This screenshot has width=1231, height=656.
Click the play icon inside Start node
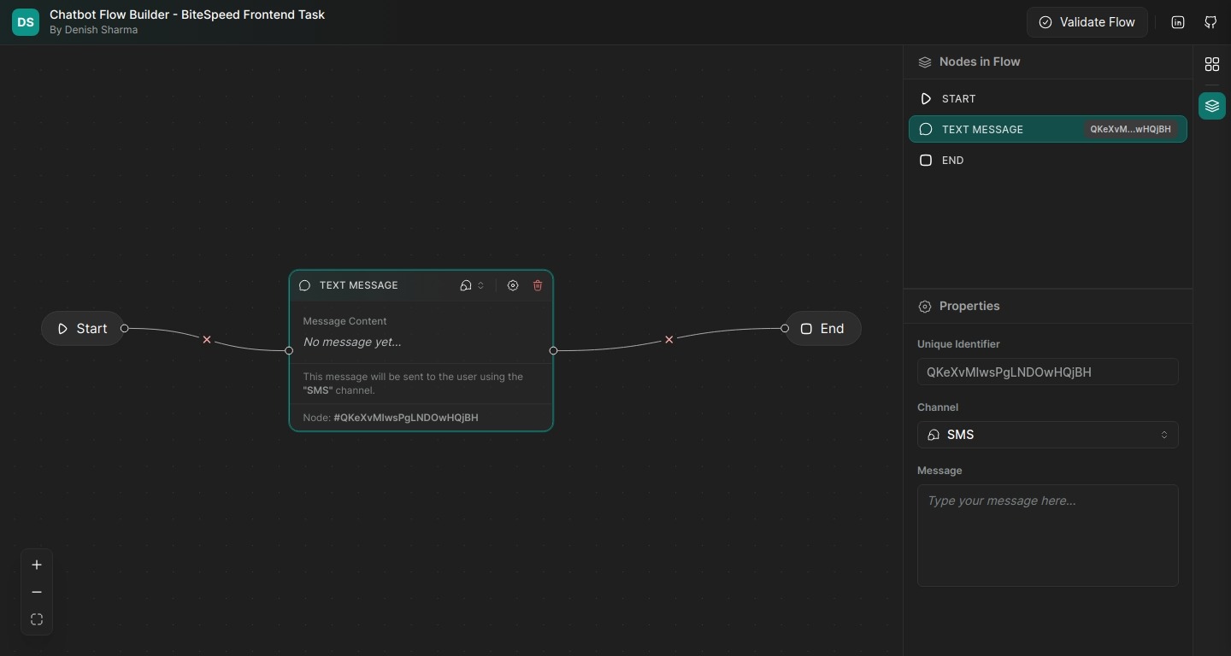[62, 329]
